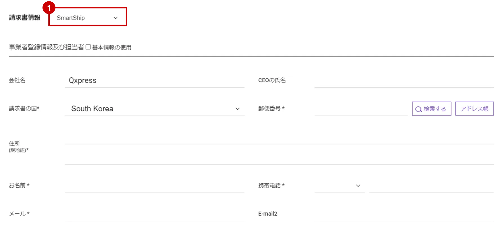Click the first 住所 address line field
The image size is (503, 232).
click(279, 138)
